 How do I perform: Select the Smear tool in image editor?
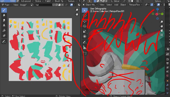4,20
